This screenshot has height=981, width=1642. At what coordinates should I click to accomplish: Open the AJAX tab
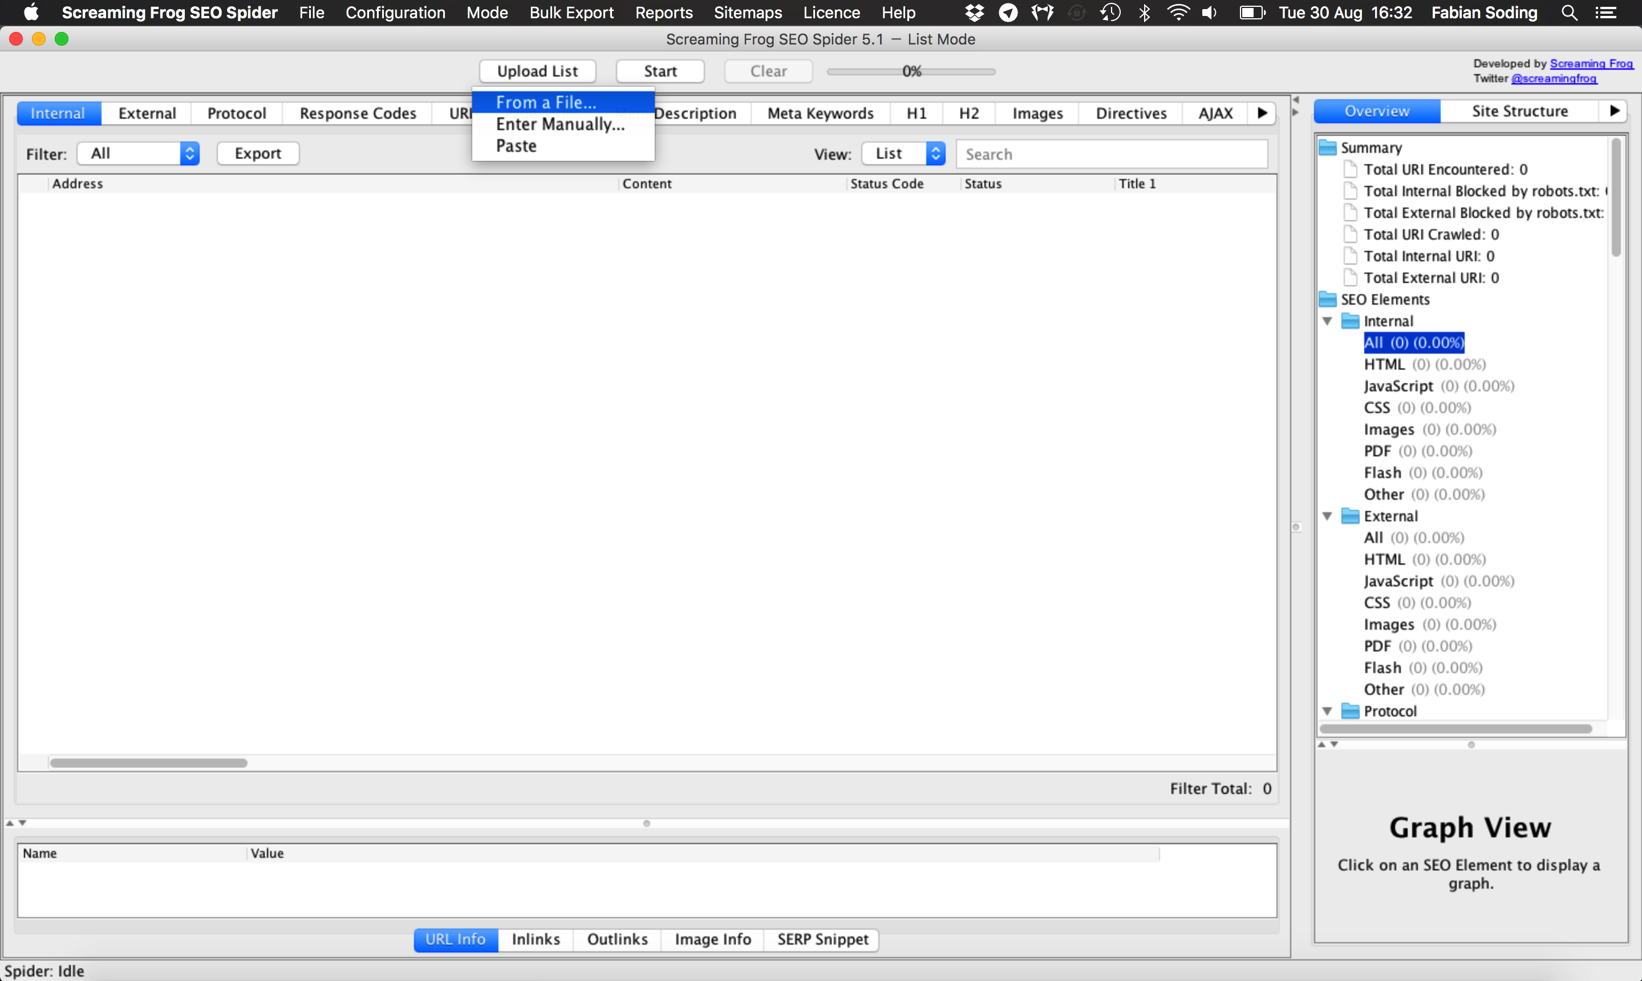pos(1215,113)
